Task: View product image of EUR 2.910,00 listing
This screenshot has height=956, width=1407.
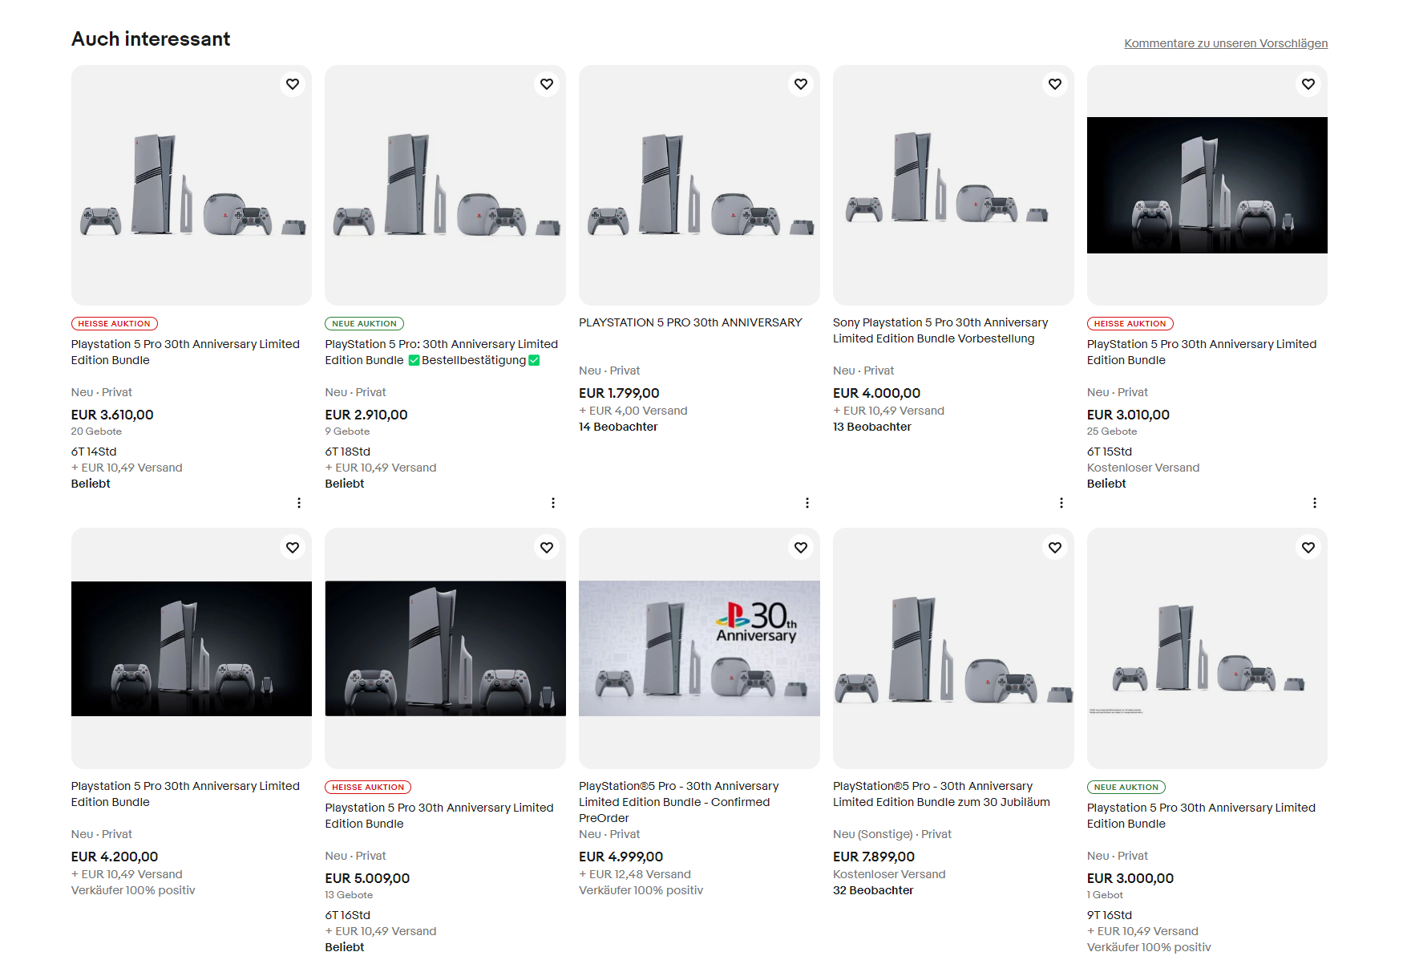Action: click(x=446, y=185)
